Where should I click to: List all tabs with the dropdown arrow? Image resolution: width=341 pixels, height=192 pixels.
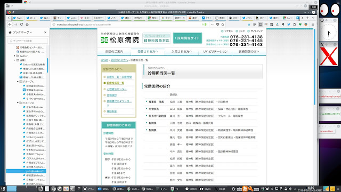[313, 18]
